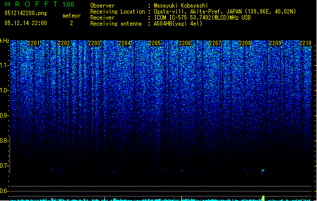Click the tall yellow power spike below the 2209 echo
Viewport: 317px width, 201px height.
[x=264, y=198]
